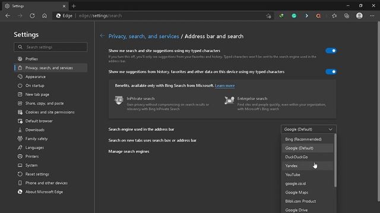This screenshot has height=213, width=380.
Task: Open Share, copy, and paste settings
Action: click(50, 103)
